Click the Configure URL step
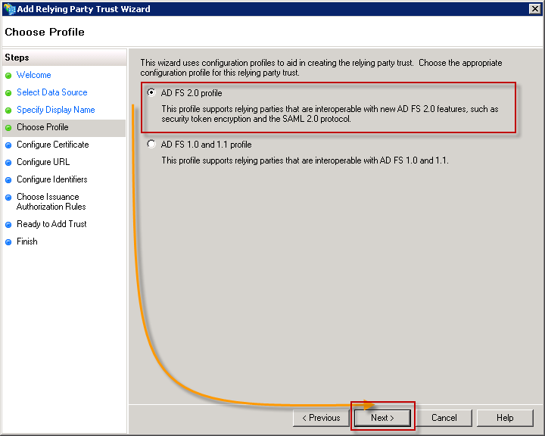Viewport: 545px width, 436px height. 43,162
